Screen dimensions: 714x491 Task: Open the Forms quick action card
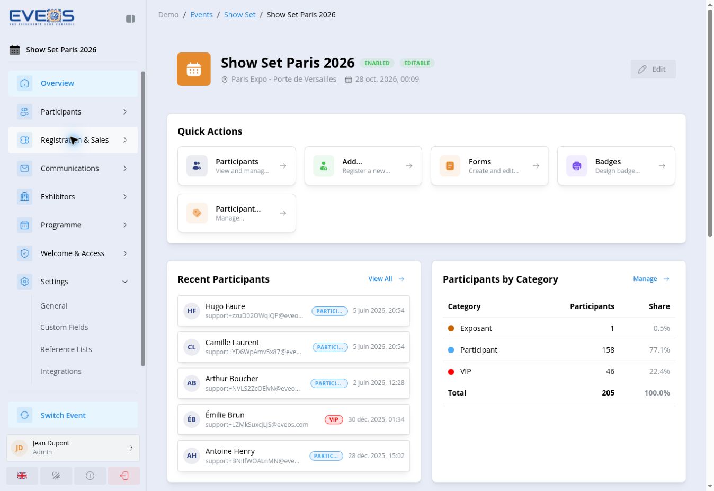[x=490, y=166]
